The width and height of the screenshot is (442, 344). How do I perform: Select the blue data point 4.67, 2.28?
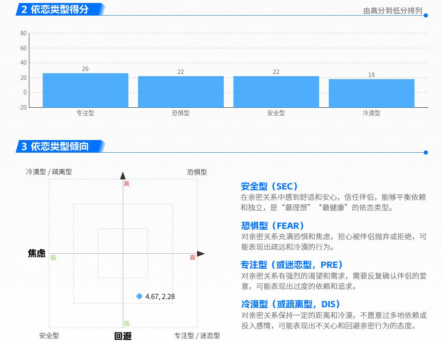click(139, 296)
